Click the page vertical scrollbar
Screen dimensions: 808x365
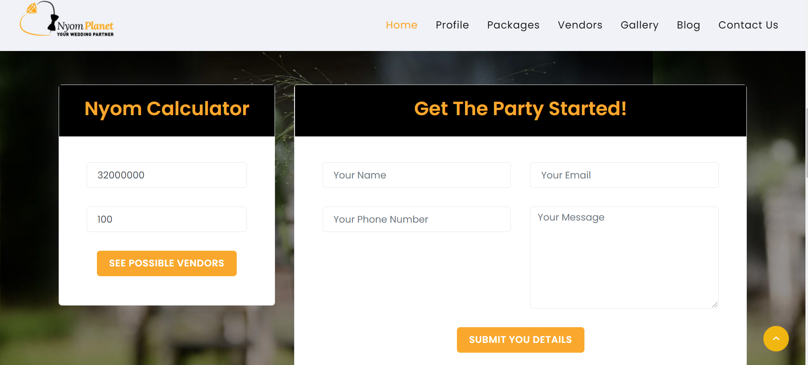pyautogui.click(x=807, y=142)
